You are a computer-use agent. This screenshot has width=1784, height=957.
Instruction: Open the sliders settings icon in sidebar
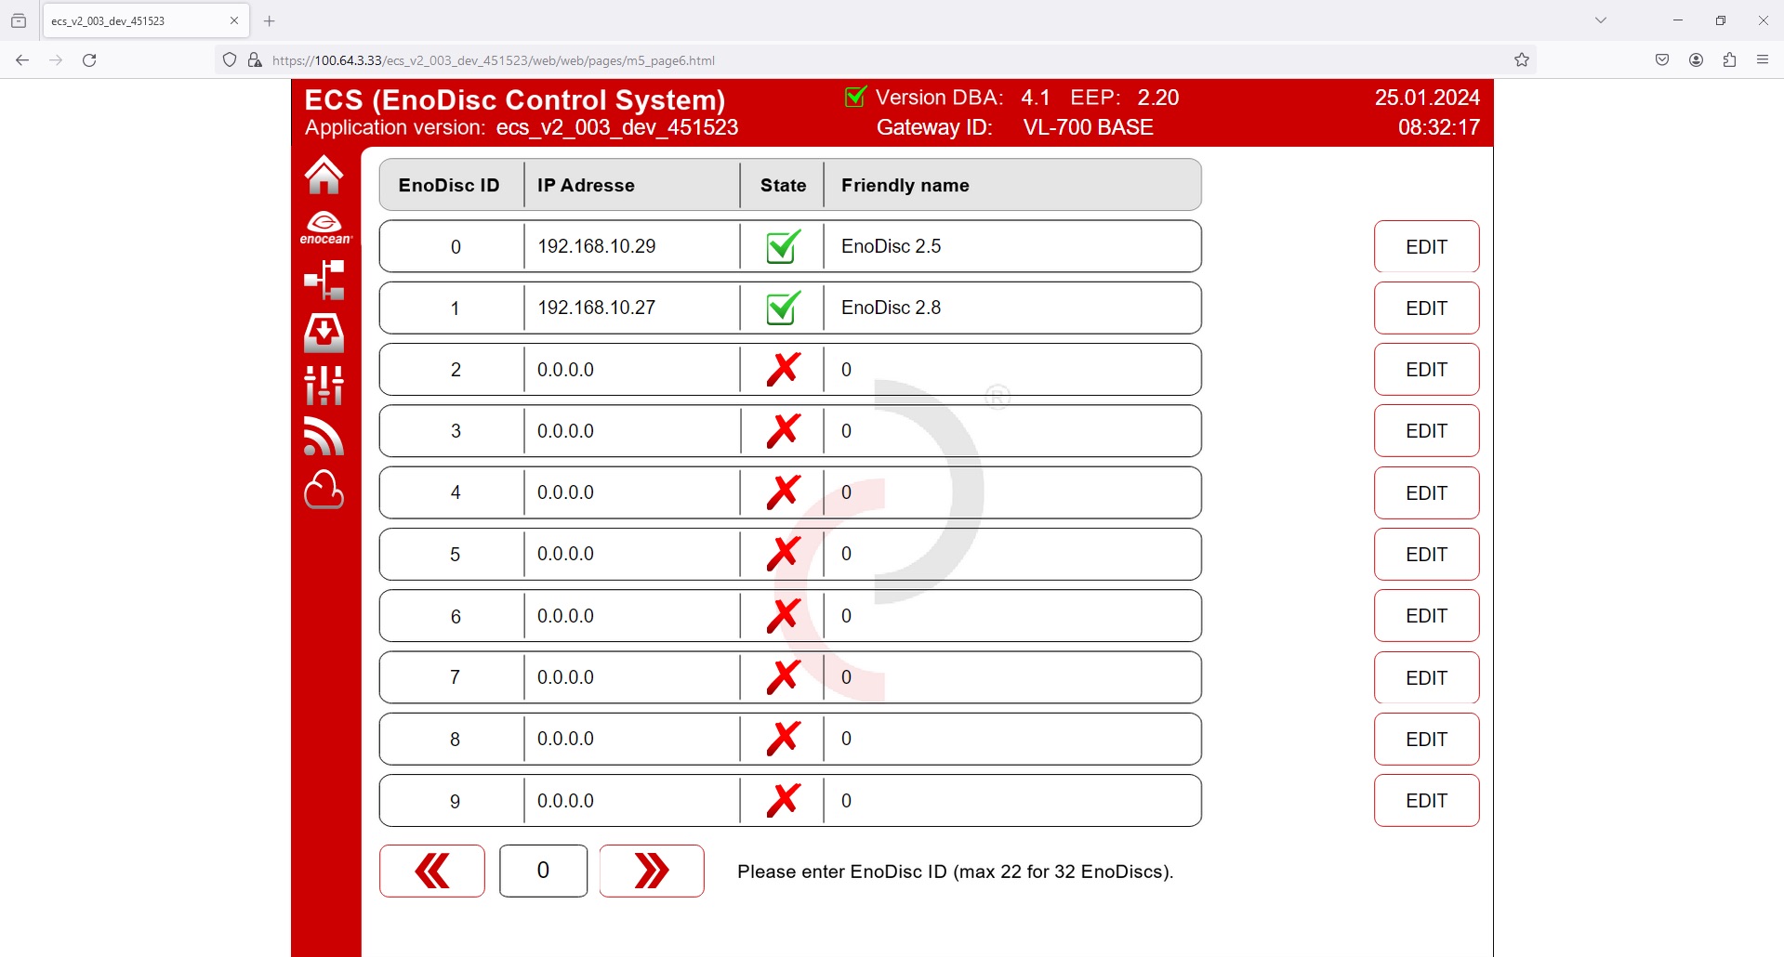tap(324, 385)
